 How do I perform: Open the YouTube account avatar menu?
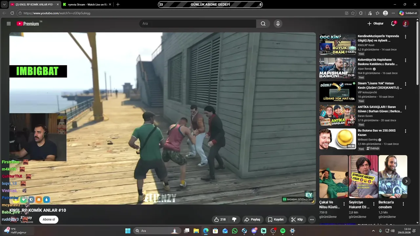[406, 24]
